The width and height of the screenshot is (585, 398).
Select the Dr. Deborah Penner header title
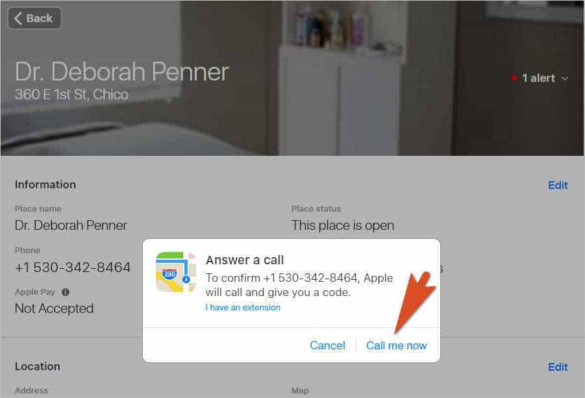[x=121, y=71]
